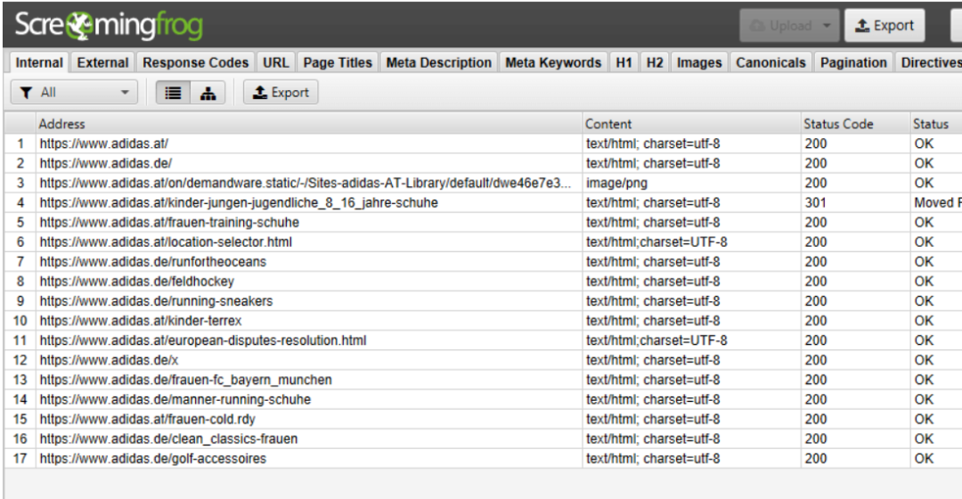Switch to tree view icon
The width and height of the screenshot is (962, 499).
(x=207, y=93)
